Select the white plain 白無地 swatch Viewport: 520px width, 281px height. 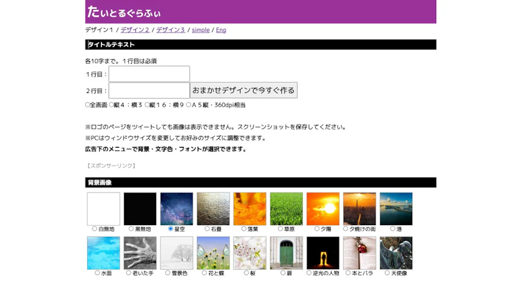(103, 209)
